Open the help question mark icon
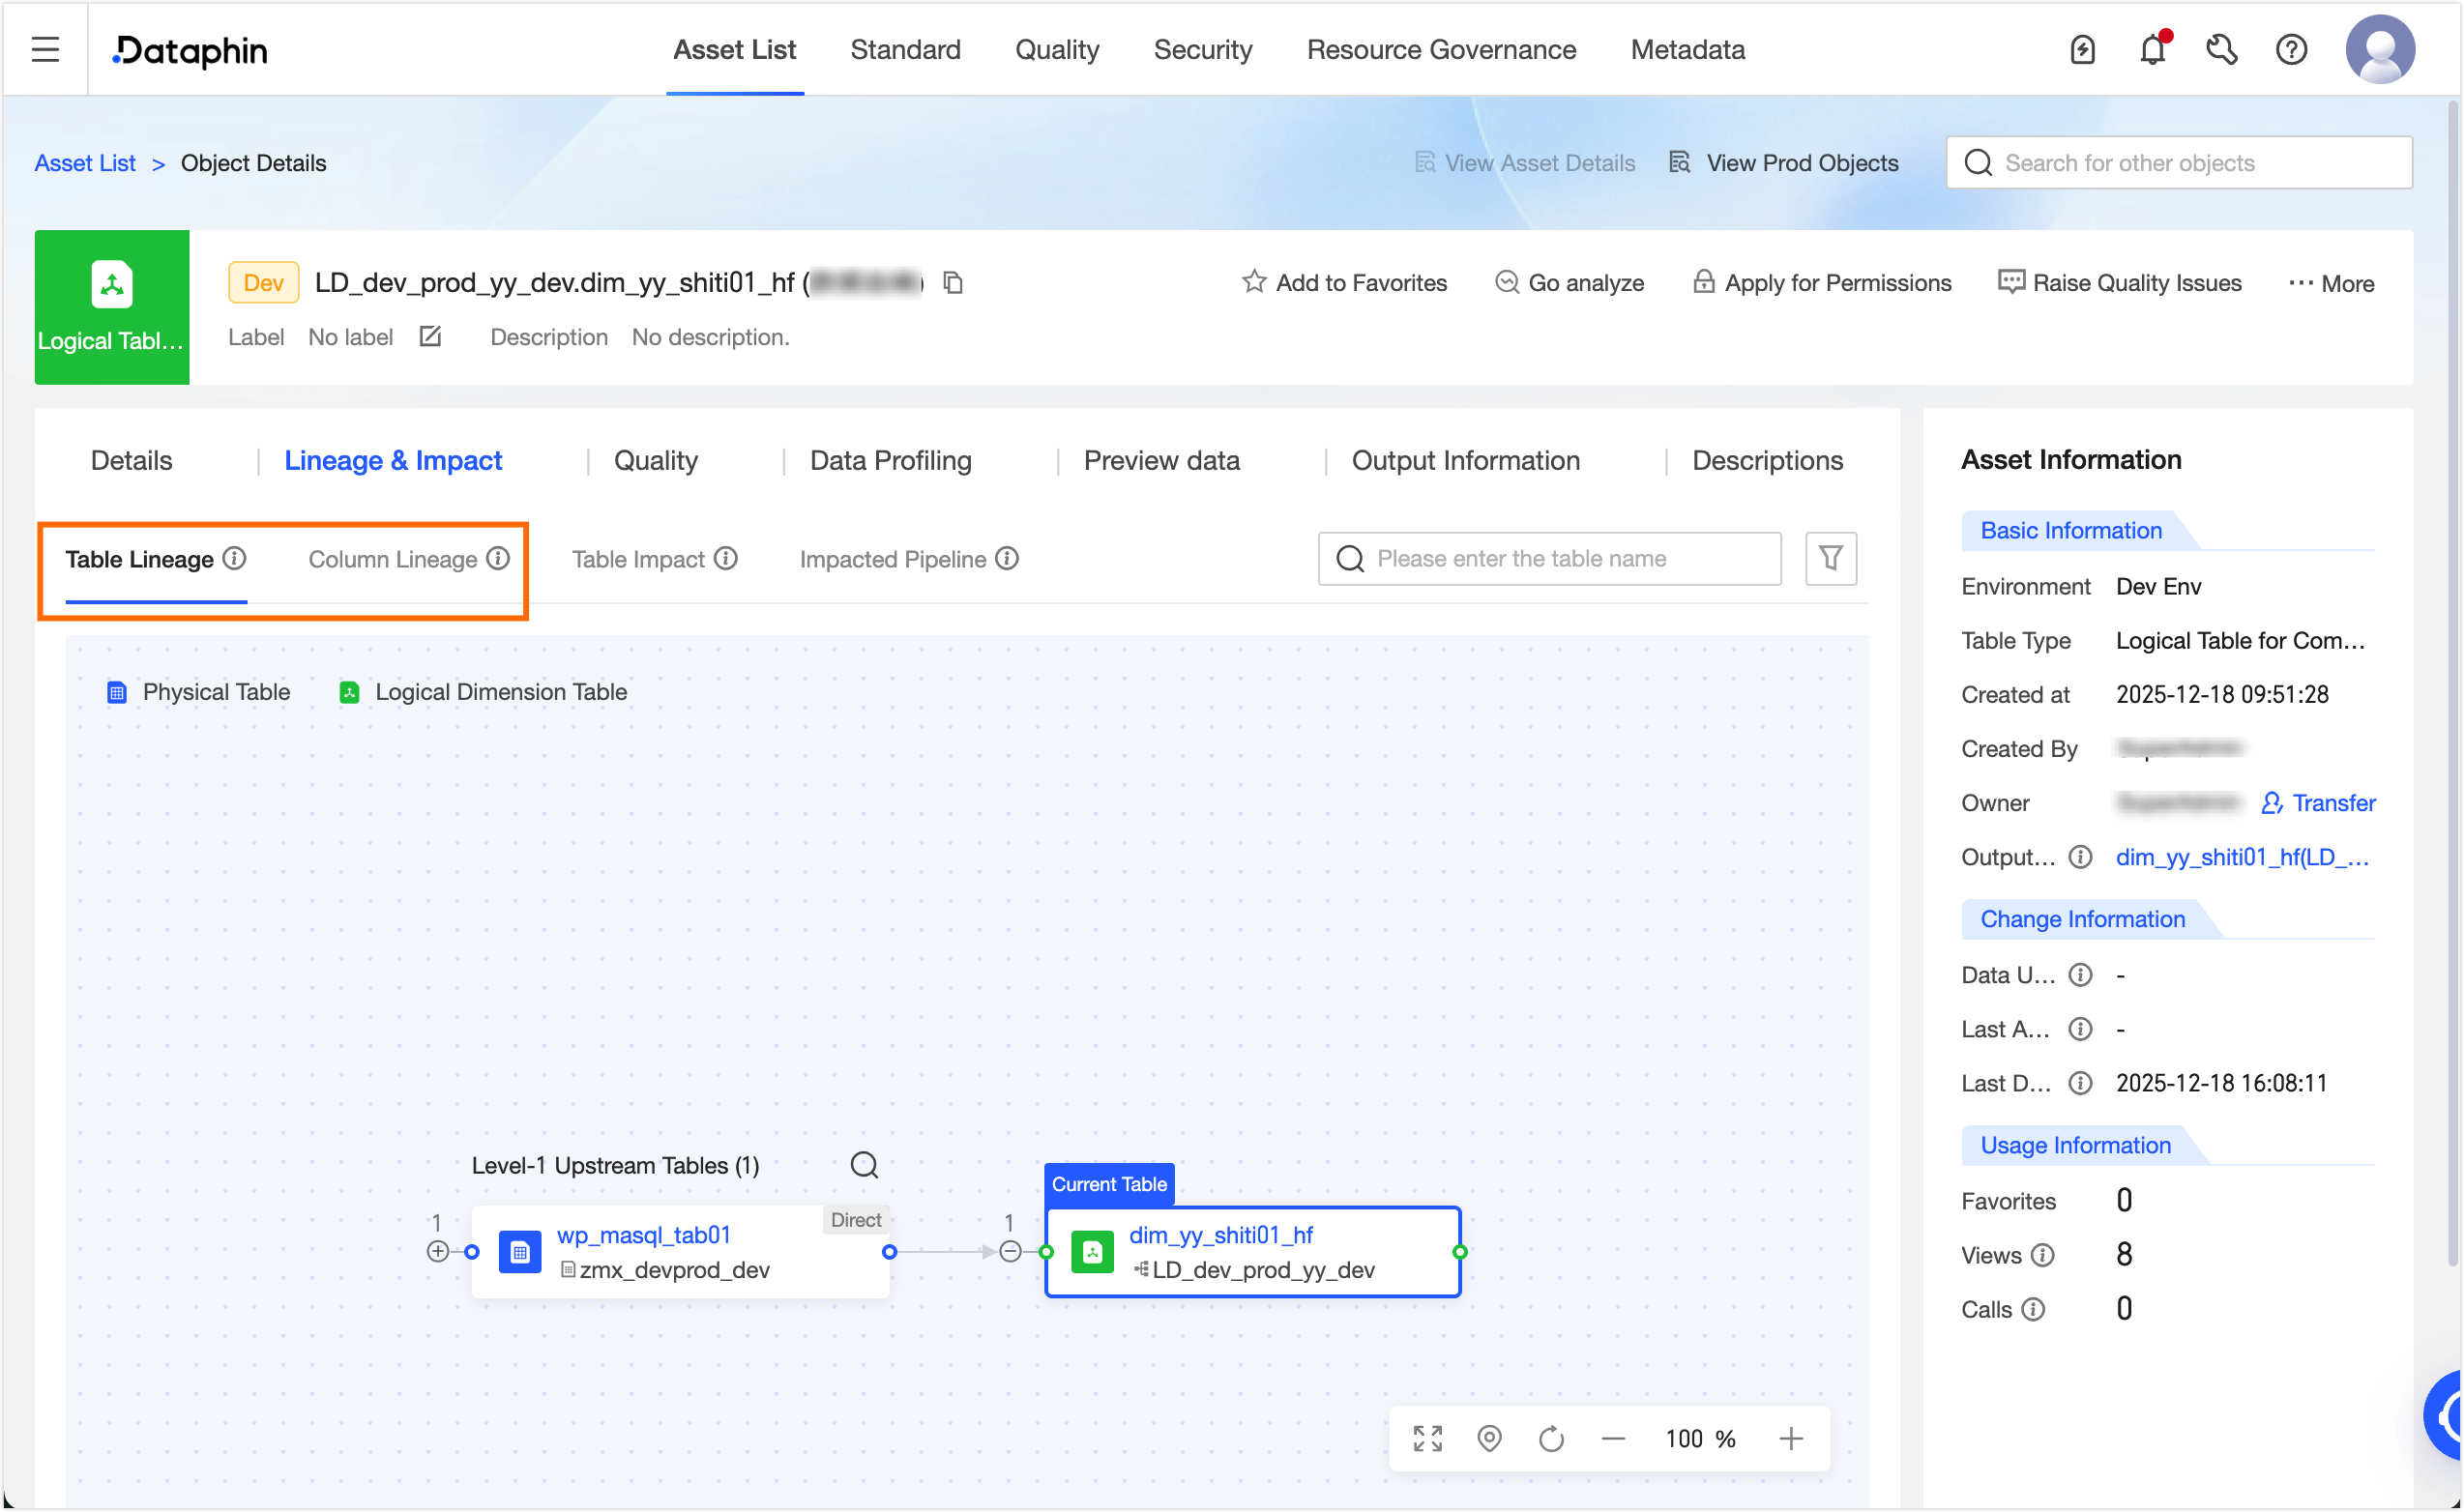The height and width of the screenshot is (1512, 2464). coord(2291,49)
